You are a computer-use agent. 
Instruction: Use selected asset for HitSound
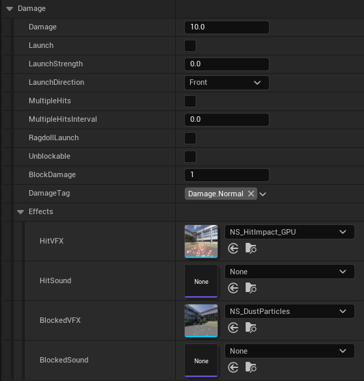click(x=233, y=288)
